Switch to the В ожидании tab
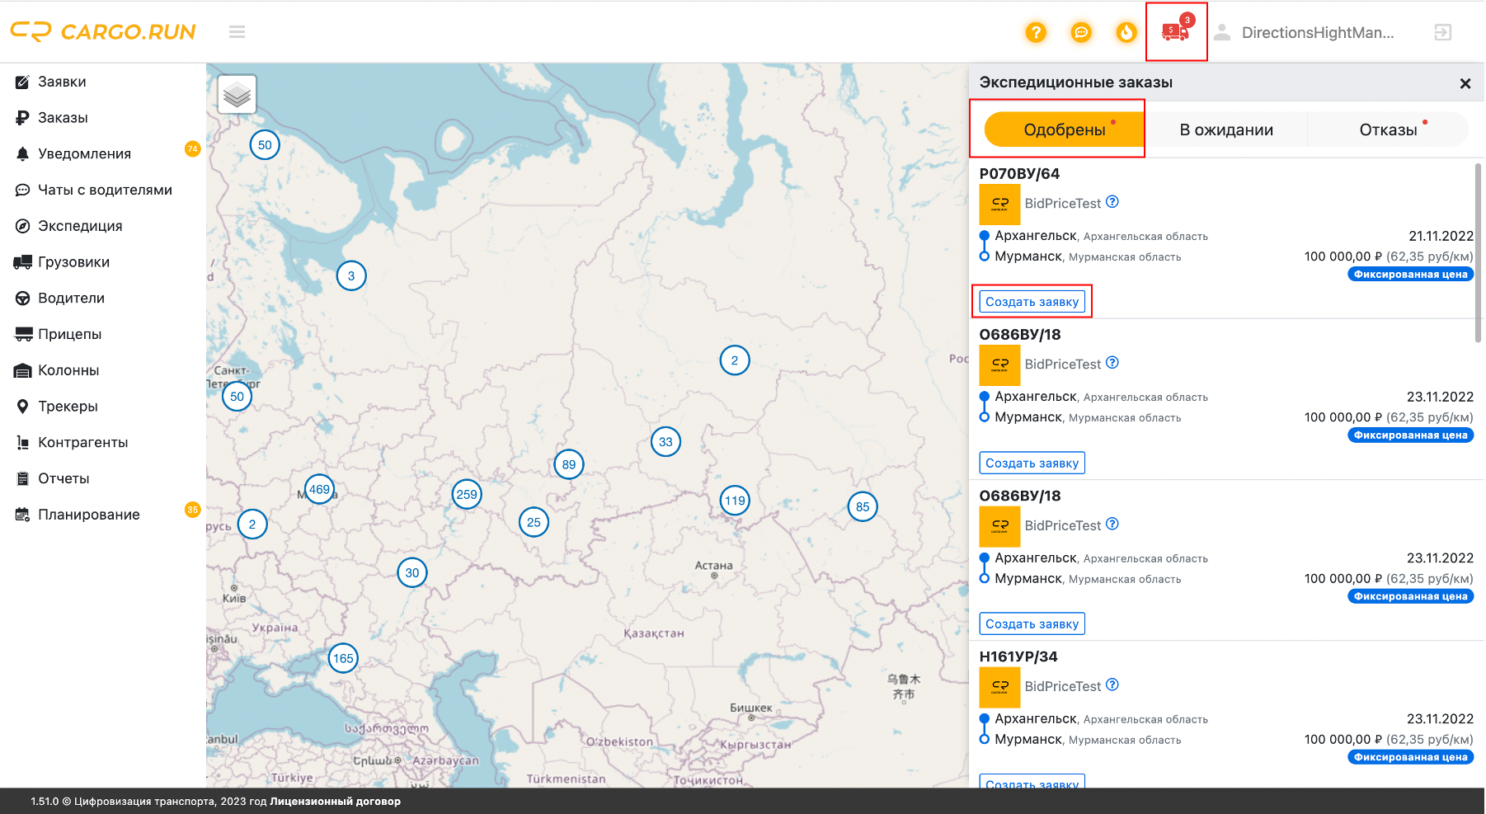1486x814 pixels. coord(1226,129)
